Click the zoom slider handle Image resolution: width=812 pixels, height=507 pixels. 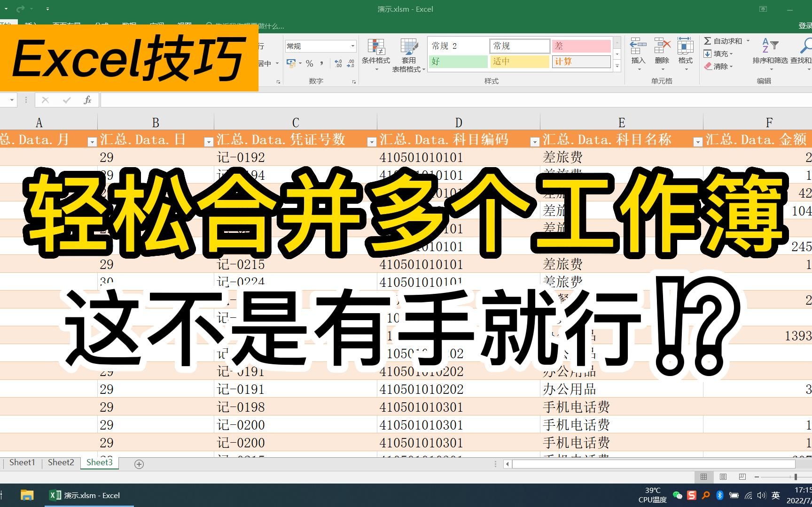(796, 477)
